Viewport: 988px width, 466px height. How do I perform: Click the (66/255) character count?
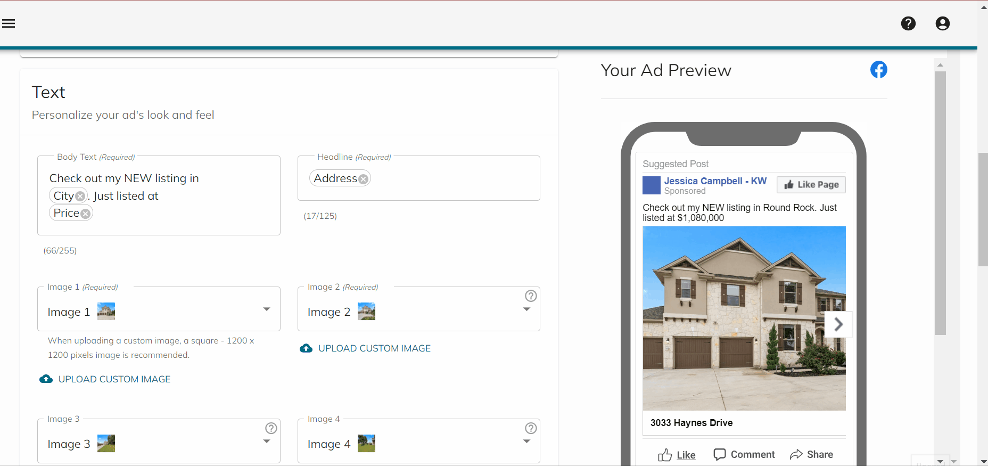click(60, 251)
